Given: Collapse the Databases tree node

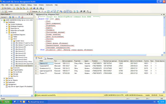Looking at the screenshot, I should click(4, 22).
